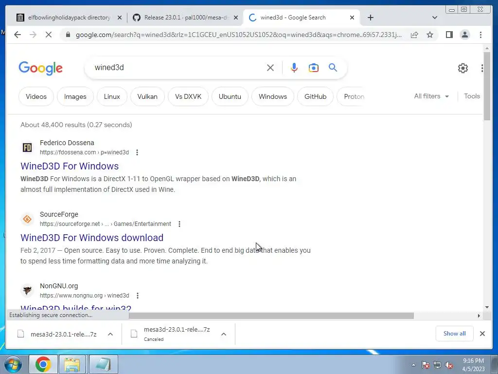Screen dimensions: 498x374
Task: Click Show all downloads
Action: tap(455, 333)
